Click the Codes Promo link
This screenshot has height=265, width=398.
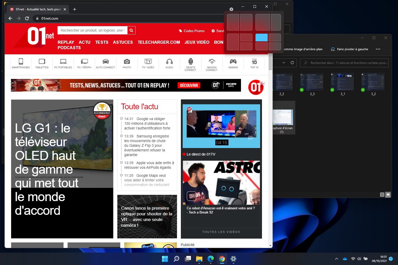tap(191, 31)
